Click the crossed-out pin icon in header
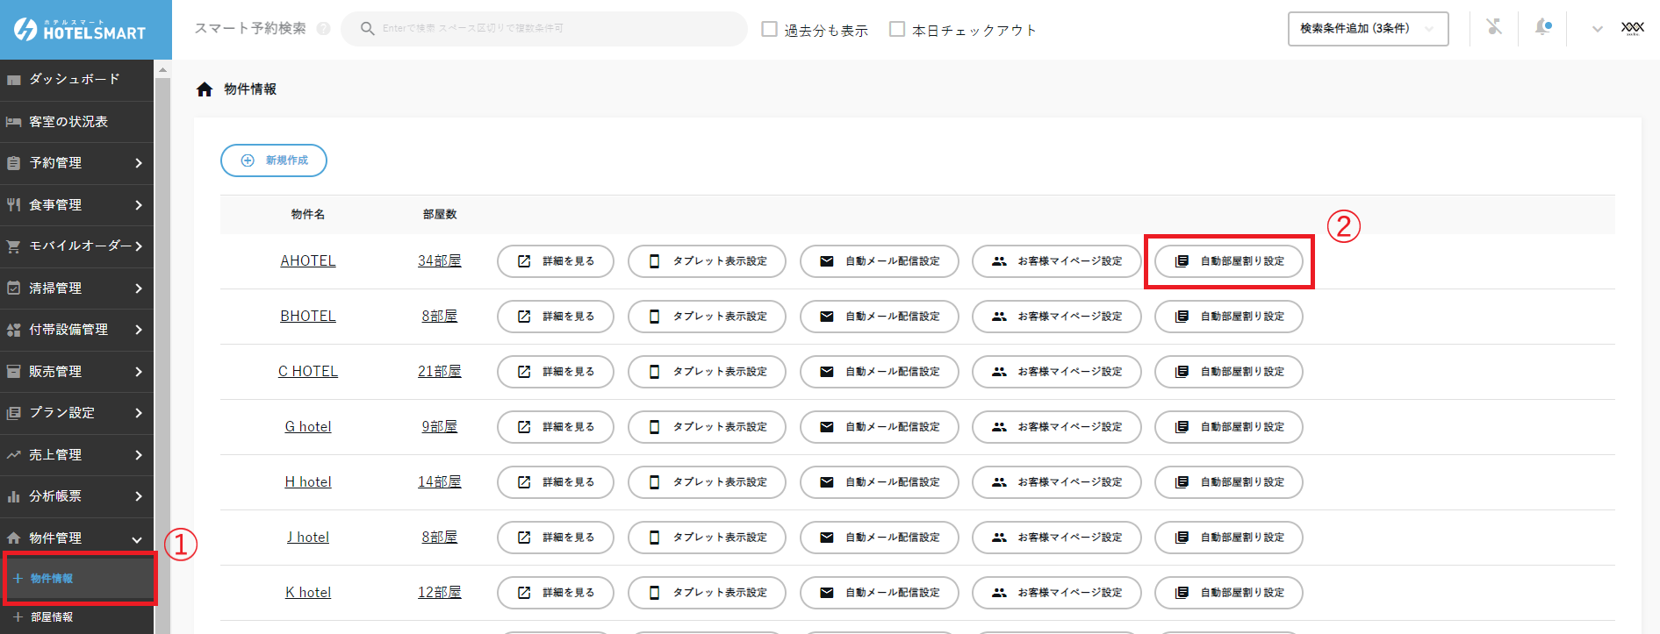 pos(1494,27)
